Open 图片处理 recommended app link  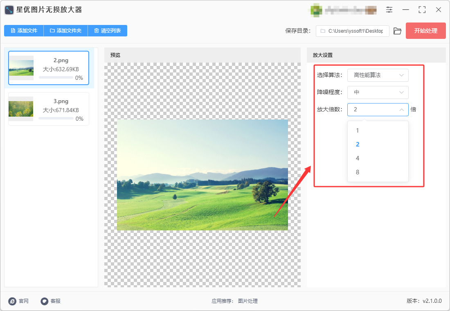tap(248, 301)
